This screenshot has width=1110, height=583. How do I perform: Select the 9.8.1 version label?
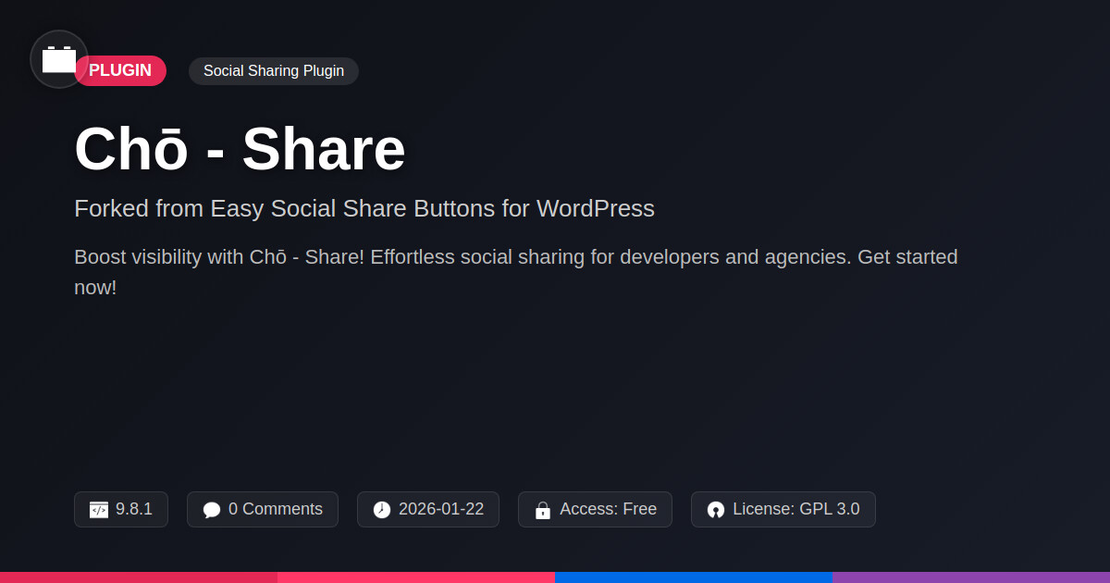point(134,509)
